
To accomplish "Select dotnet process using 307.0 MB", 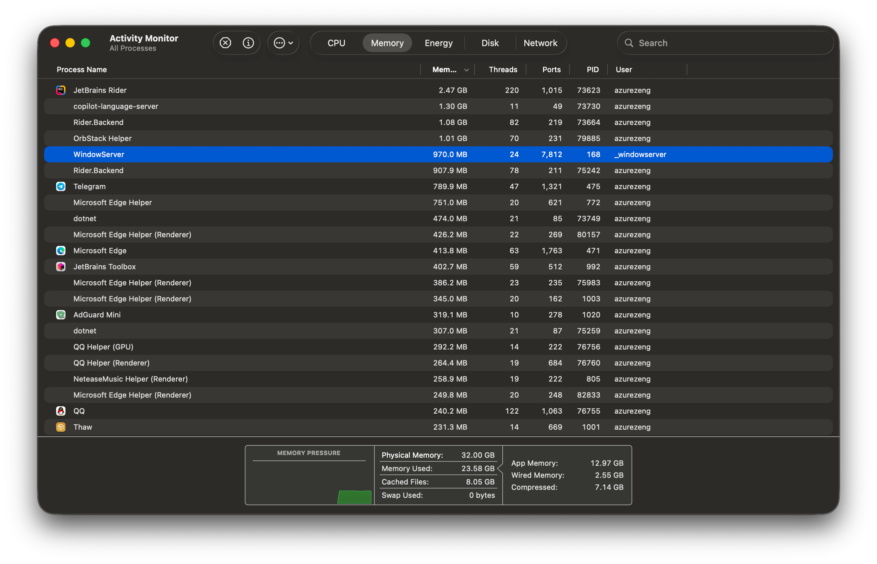I will click(x=439, y=331).
